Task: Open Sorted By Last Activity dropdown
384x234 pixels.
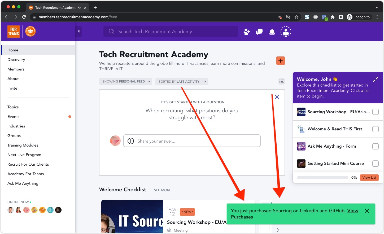Action: (x=182, y=82)
